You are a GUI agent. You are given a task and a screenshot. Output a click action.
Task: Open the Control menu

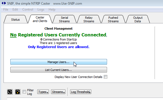[x=28, y=10]
